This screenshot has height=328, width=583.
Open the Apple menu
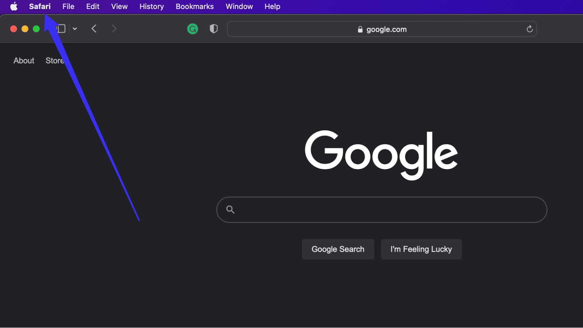click(13, 6)
